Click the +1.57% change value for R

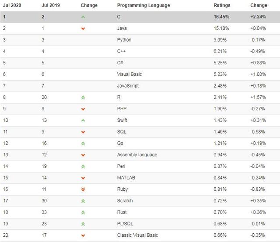(x=257, y=97)
